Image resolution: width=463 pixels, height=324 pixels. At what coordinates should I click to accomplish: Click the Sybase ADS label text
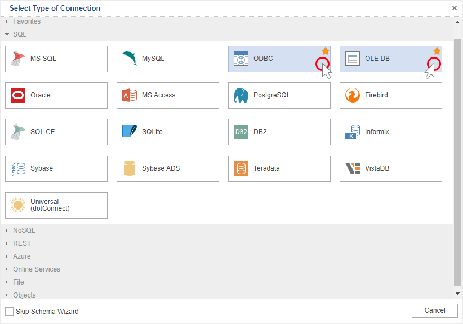tap(161, 168)
